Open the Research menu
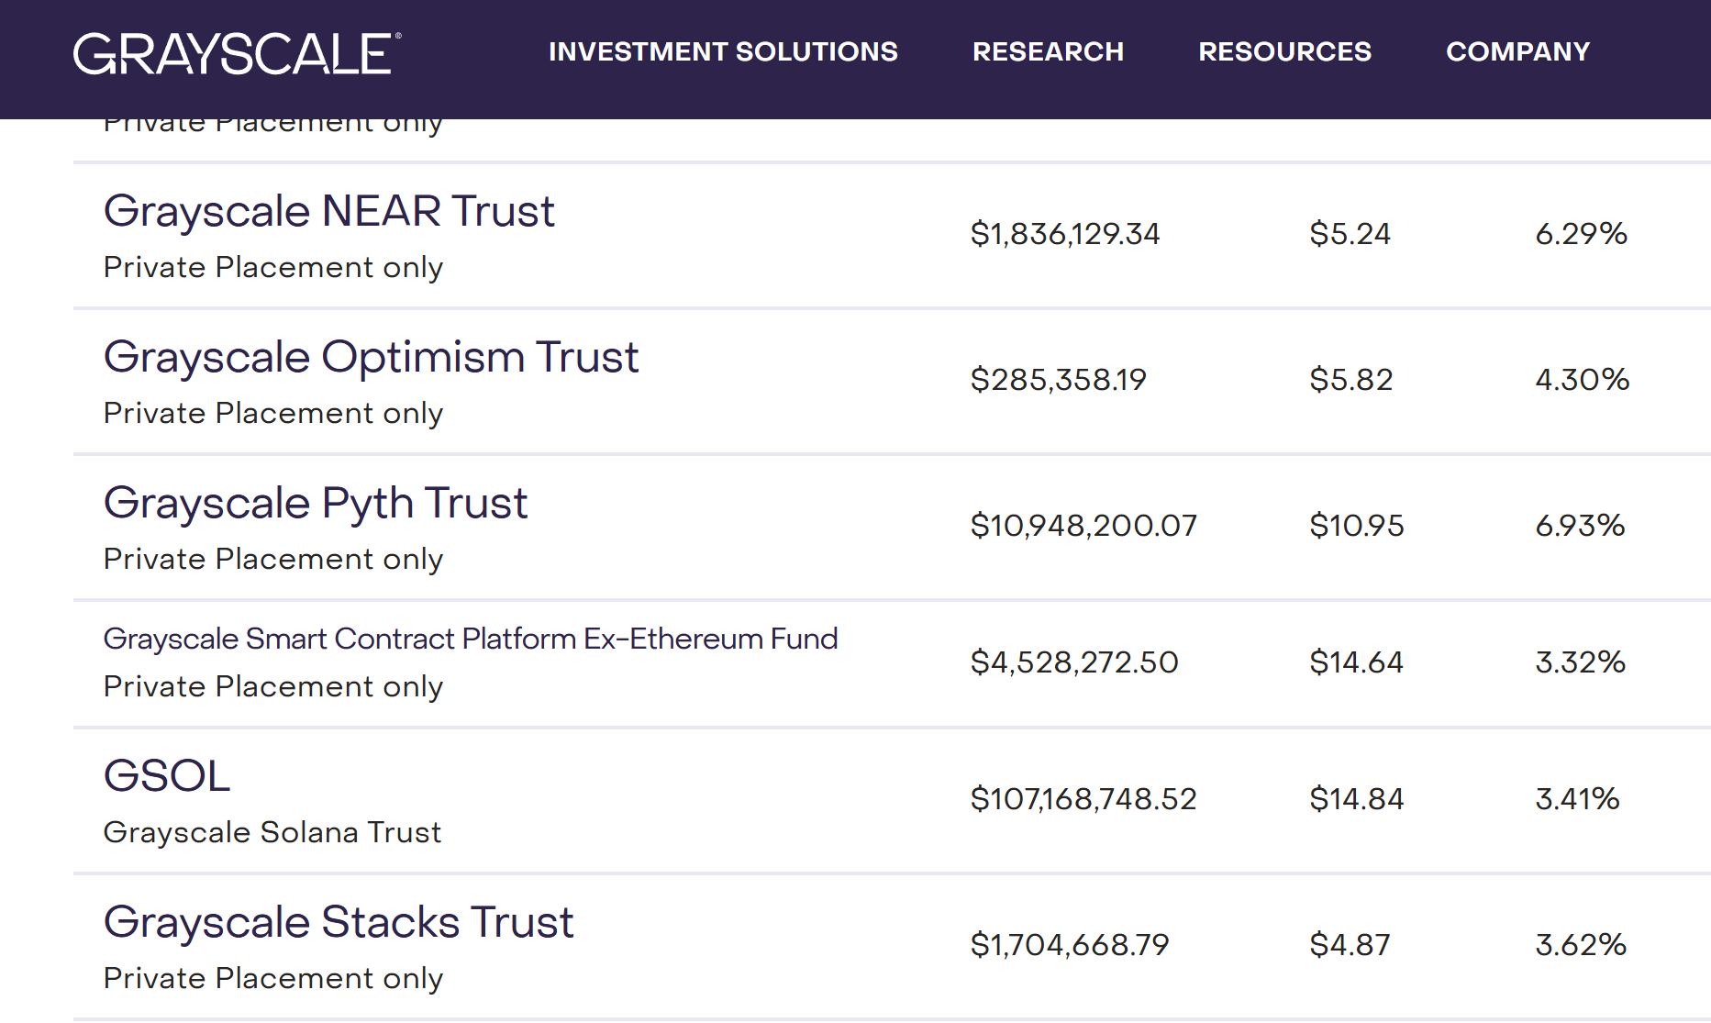The image size is (1711, 1023). pos(1048,52)
